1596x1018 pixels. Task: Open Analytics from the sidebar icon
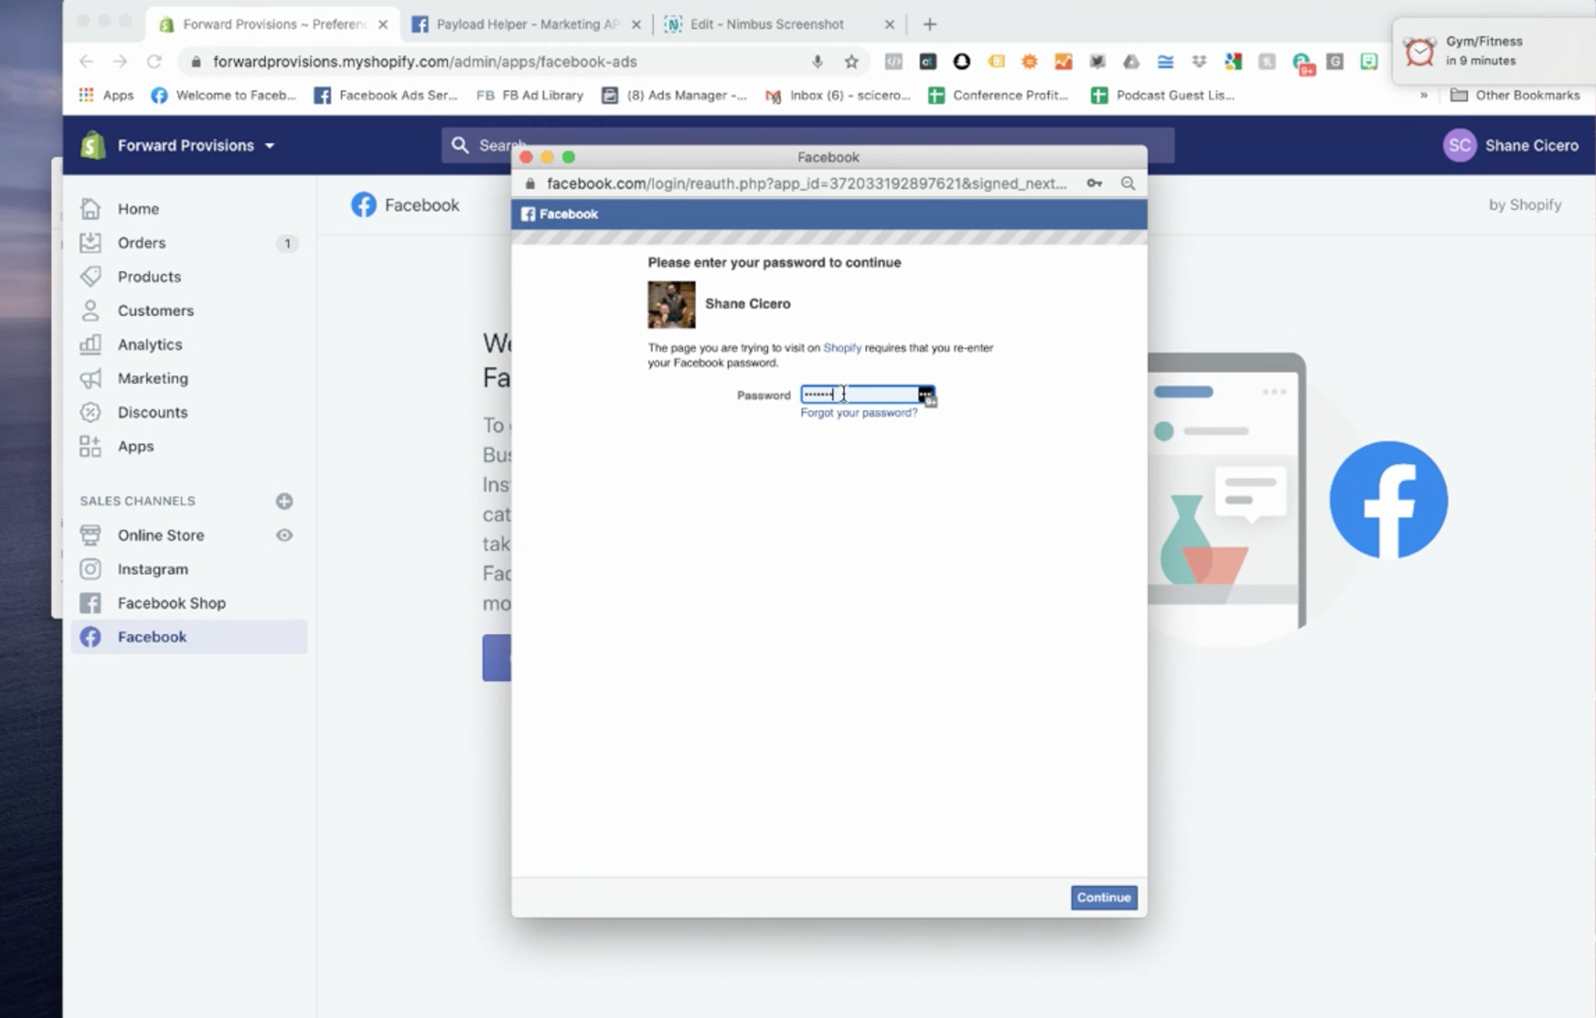point(90,344)
